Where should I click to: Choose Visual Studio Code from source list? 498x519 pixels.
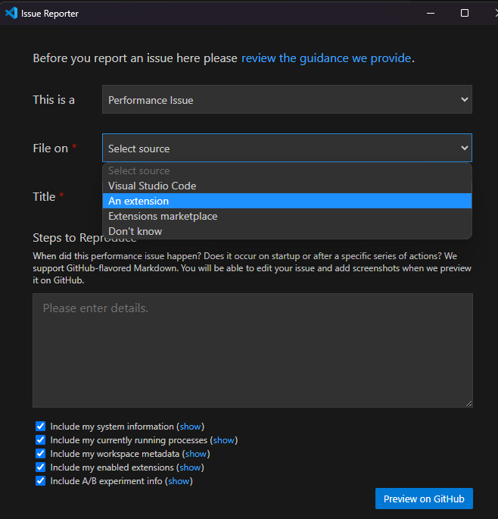tap(152, 186)
